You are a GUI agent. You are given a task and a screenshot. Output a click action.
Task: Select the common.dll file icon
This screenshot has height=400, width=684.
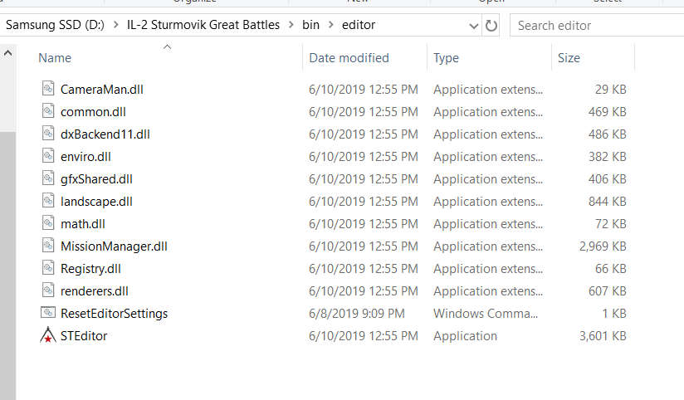48,111
